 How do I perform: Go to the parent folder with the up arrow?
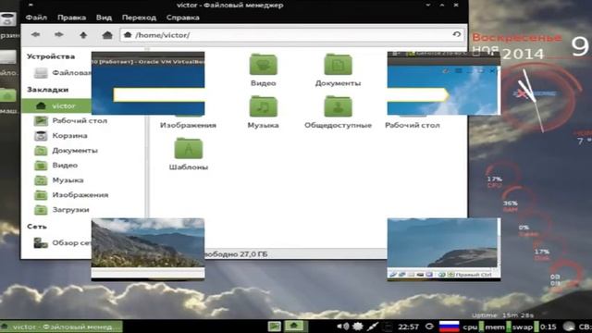click(83, 35)
